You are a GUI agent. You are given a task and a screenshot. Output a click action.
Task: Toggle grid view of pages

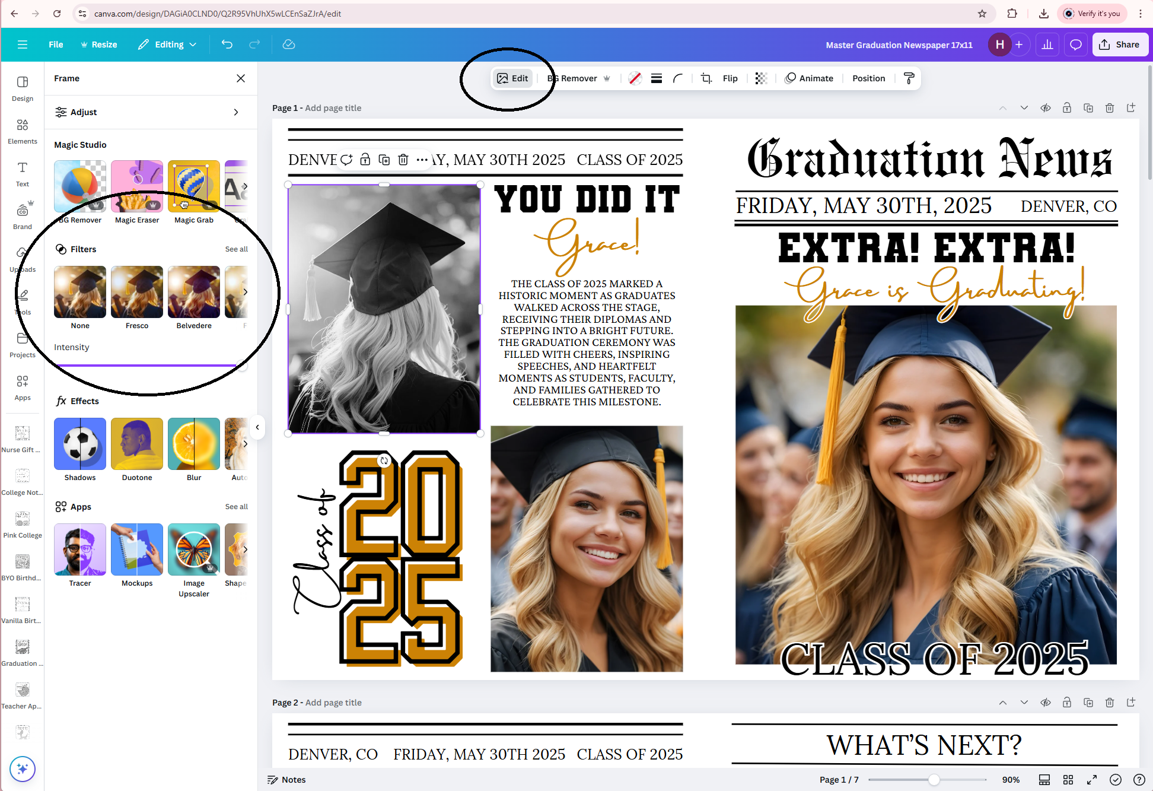click(x=1068, y=780)
